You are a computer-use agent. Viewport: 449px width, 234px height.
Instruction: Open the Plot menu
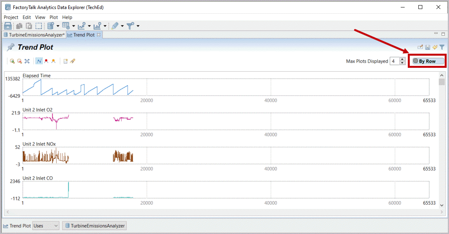coord(54,17)
